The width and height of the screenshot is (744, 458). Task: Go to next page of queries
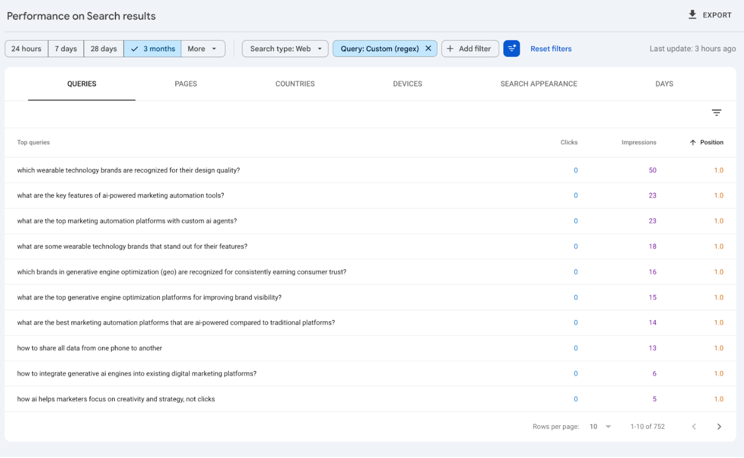719,426
